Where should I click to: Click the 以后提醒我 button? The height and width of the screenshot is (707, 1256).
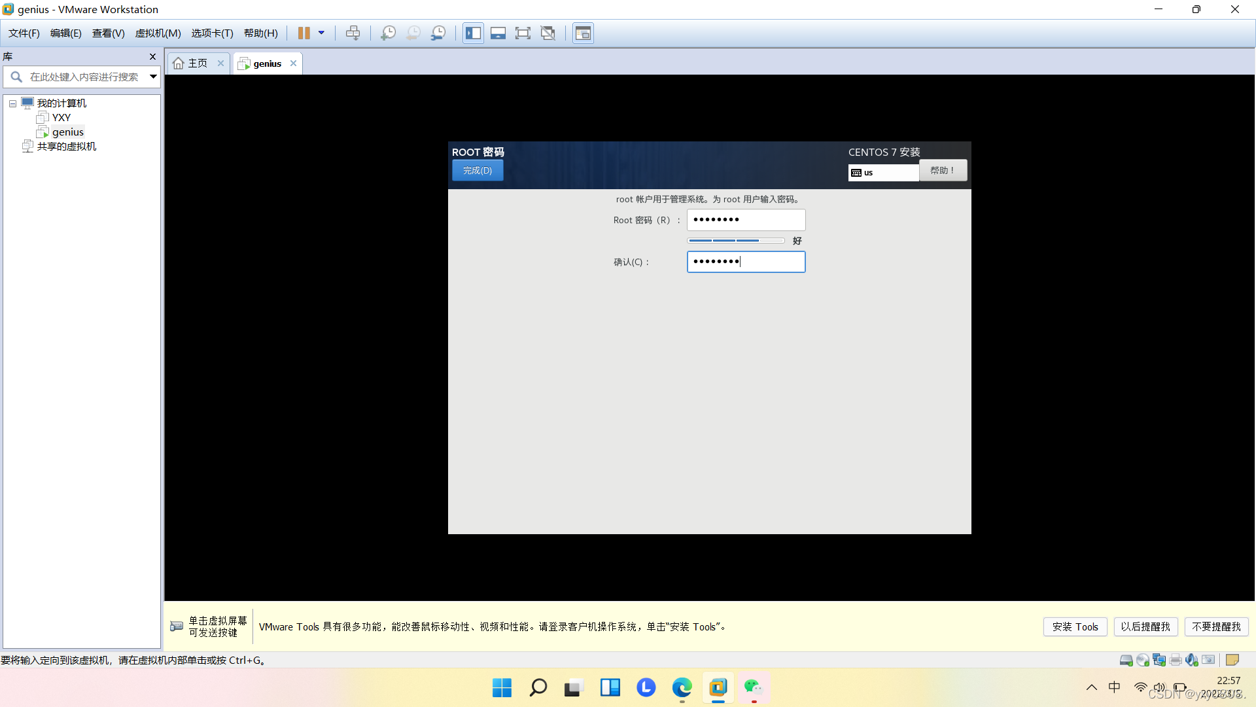[1145, 627]
